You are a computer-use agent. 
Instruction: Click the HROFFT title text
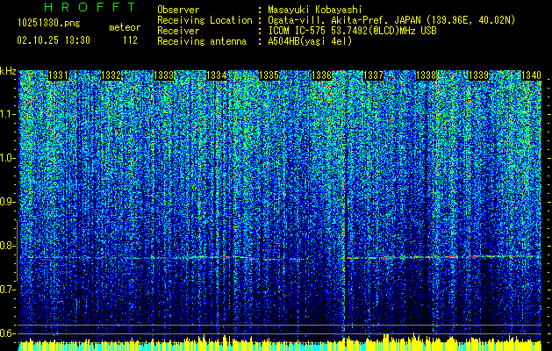(90, 7)
